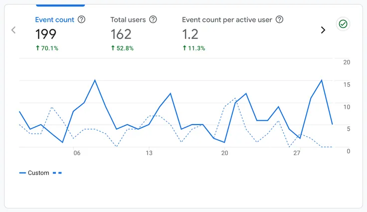Select the 06 date label on axis
This screenshot has width=367, height=212.
tap(76, 153)
